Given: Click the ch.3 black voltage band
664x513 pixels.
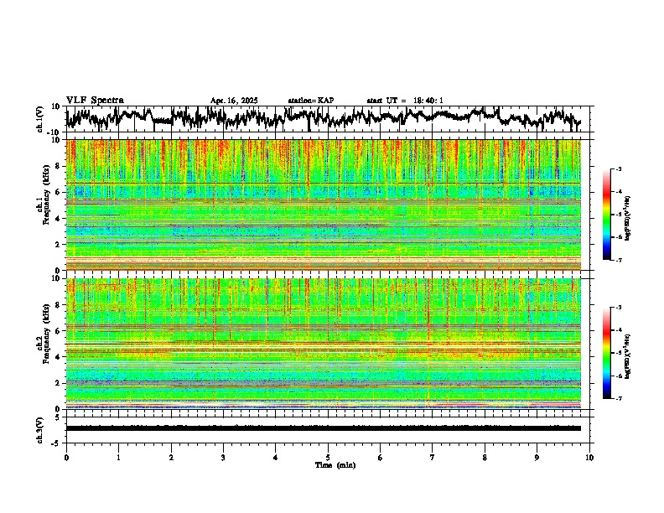Looking at the screenshot, I should (323, 428).
